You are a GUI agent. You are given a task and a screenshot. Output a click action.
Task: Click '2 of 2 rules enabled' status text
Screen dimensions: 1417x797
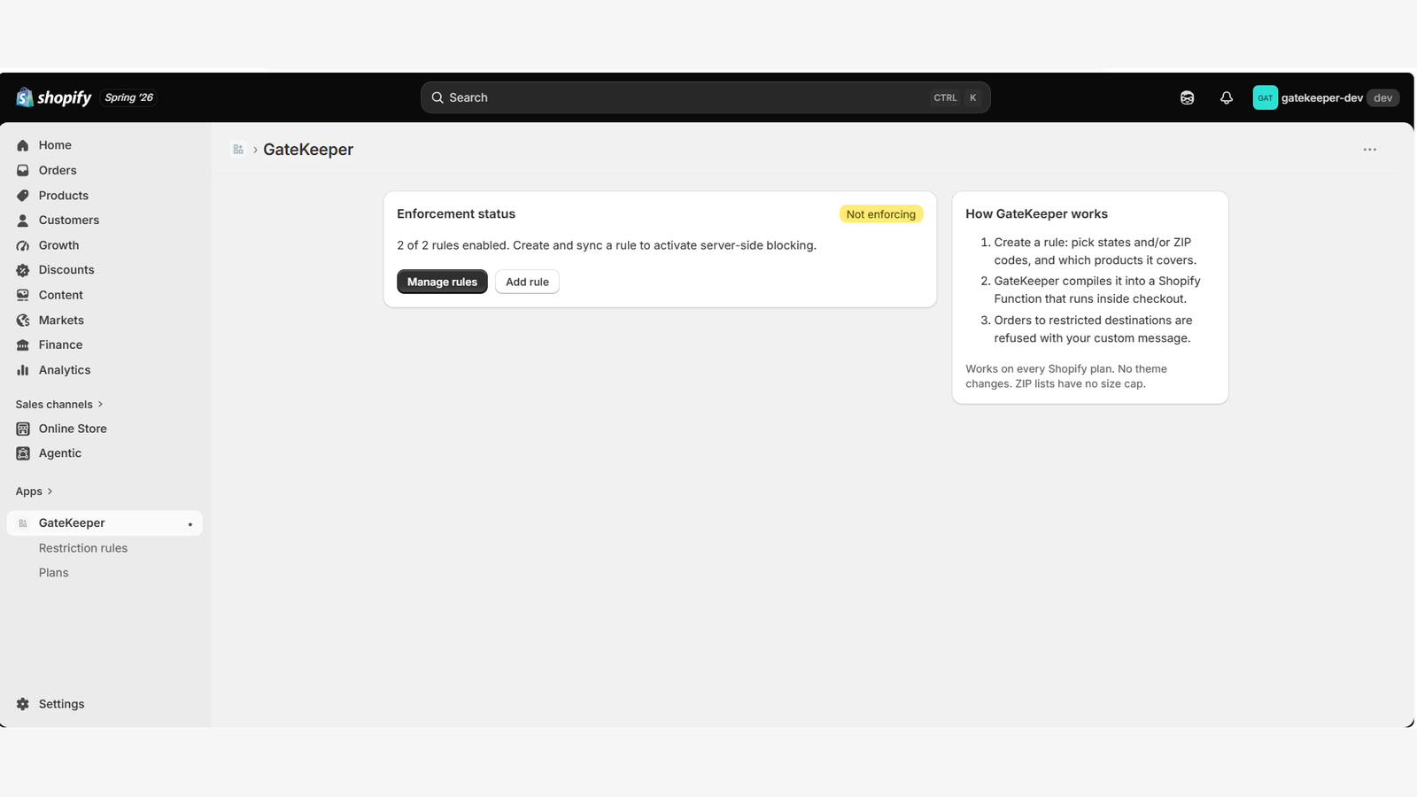[453, 245]
